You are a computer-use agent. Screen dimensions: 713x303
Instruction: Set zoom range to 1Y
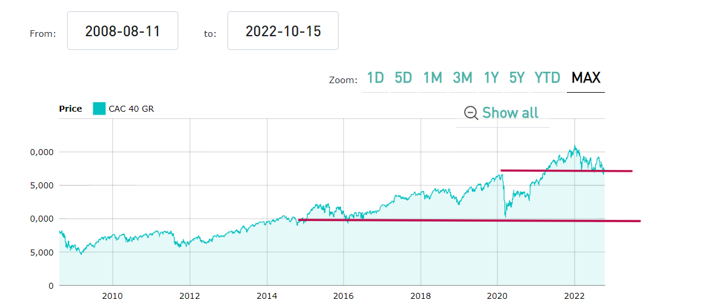click(491, 78)
